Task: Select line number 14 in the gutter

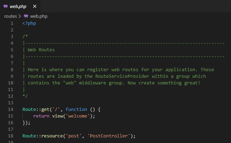Action: (11, 110)
